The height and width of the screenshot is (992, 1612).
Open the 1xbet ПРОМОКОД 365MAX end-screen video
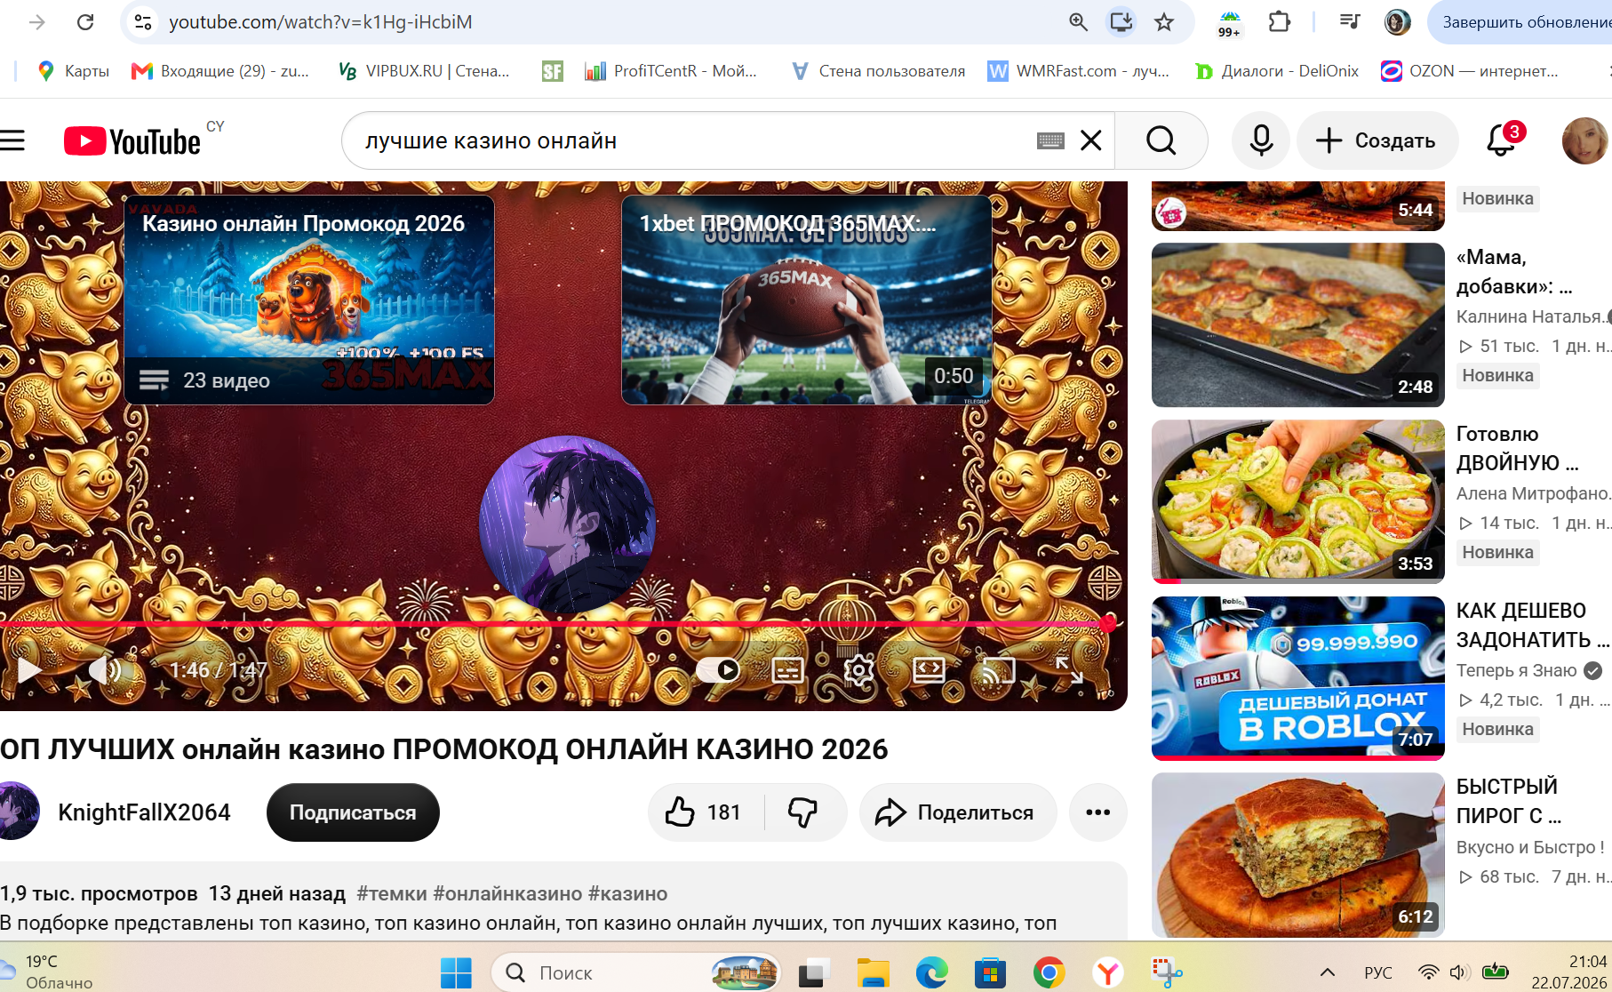pyautogui.click(x=807, y=300)
